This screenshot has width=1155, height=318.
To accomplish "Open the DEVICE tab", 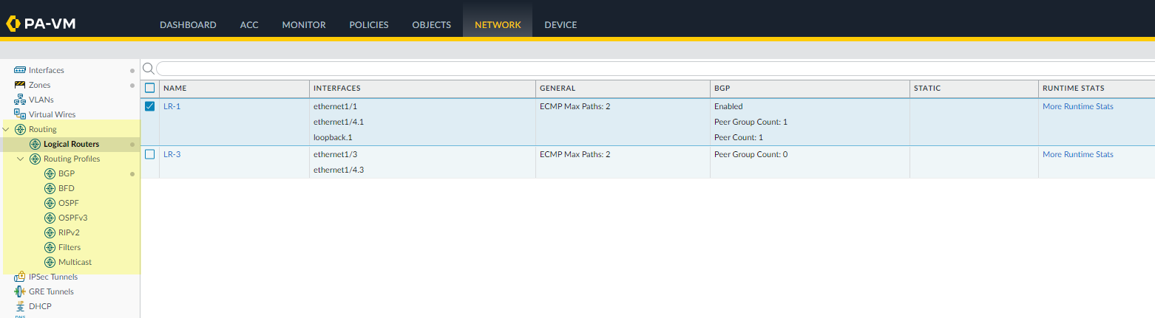I will coord(560,24).
